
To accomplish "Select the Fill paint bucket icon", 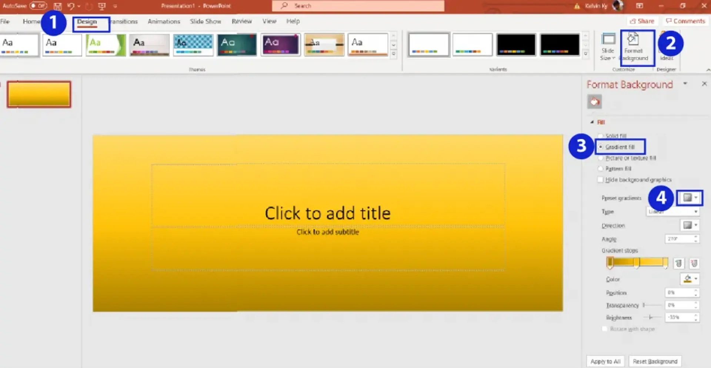I will pos(594,102).
